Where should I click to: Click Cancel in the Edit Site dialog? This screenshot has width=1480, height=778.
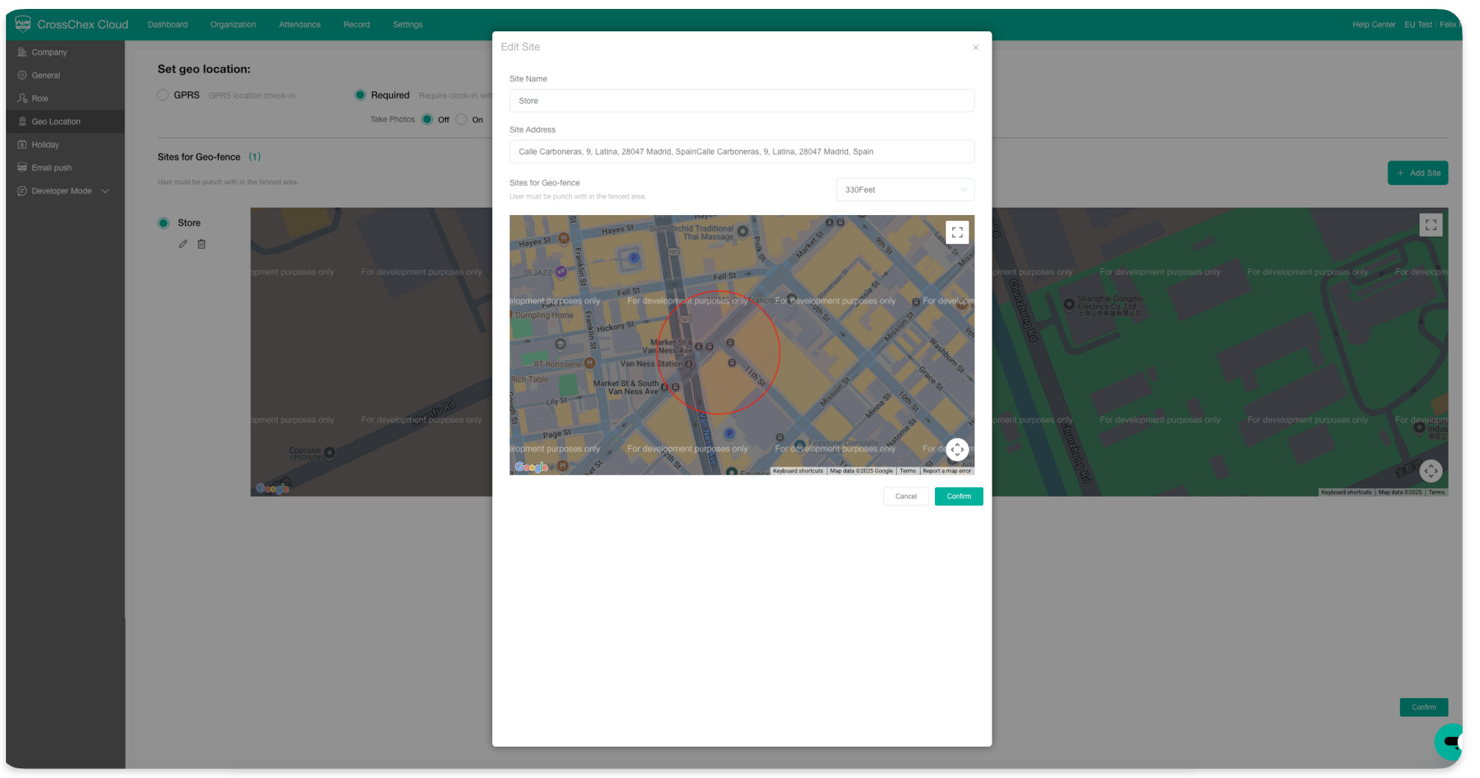(905, 497)
